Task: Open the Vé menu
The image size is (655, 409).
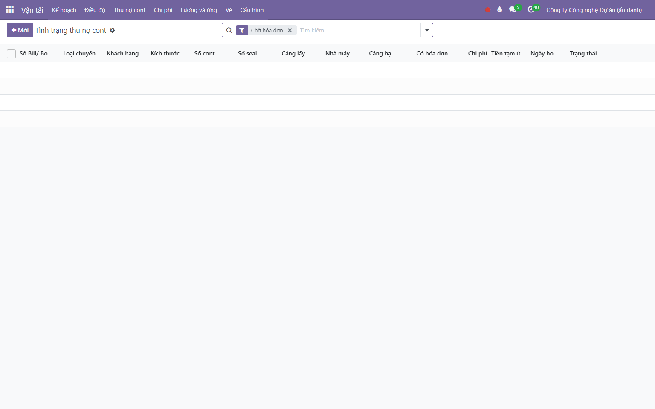Action: pyautogui.click(x=229, y=10)
